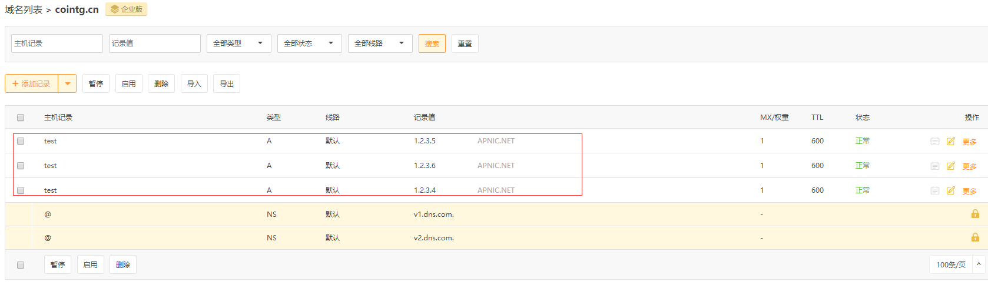This screenshot has height=285, width=988.
Task: Click the edit icon for record 1.2.3.5
Action: (x=950, y=141)
